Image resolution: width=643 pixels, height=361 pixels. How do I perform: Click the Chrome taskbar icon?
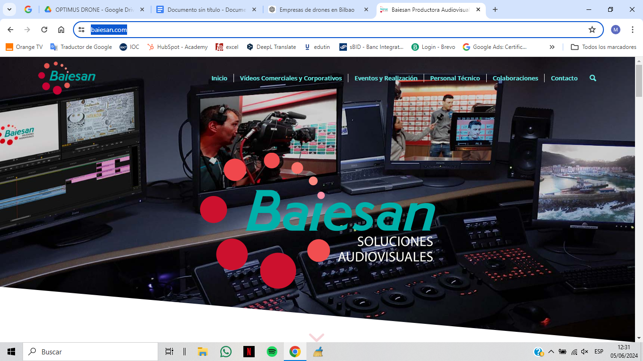click(295, 352)
